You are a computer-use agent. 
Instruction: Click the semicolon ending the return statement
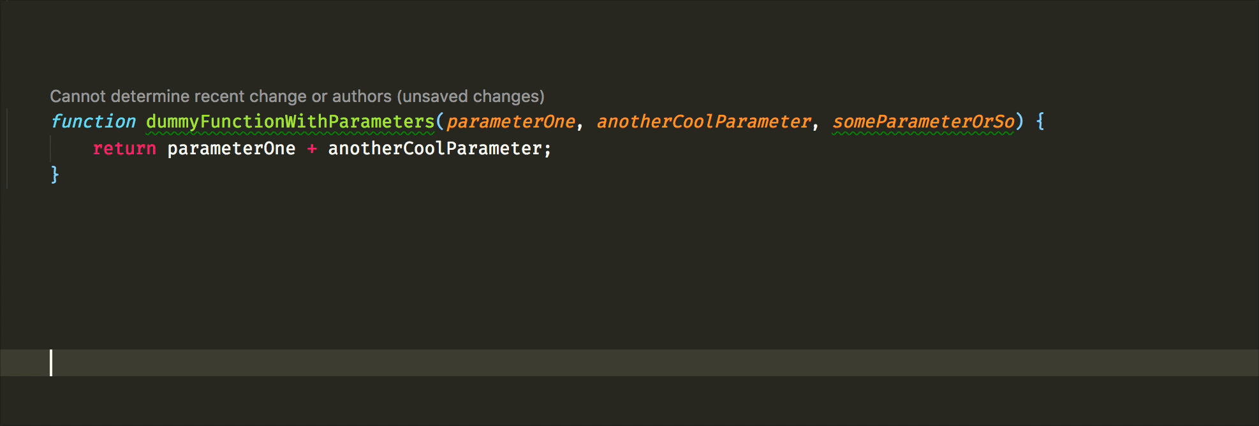(547, 149)
